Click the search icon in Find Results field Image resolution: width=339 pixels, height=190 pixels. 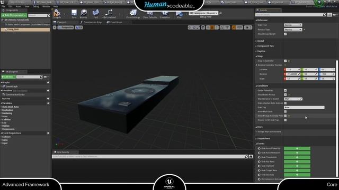[x=246, y=157]
